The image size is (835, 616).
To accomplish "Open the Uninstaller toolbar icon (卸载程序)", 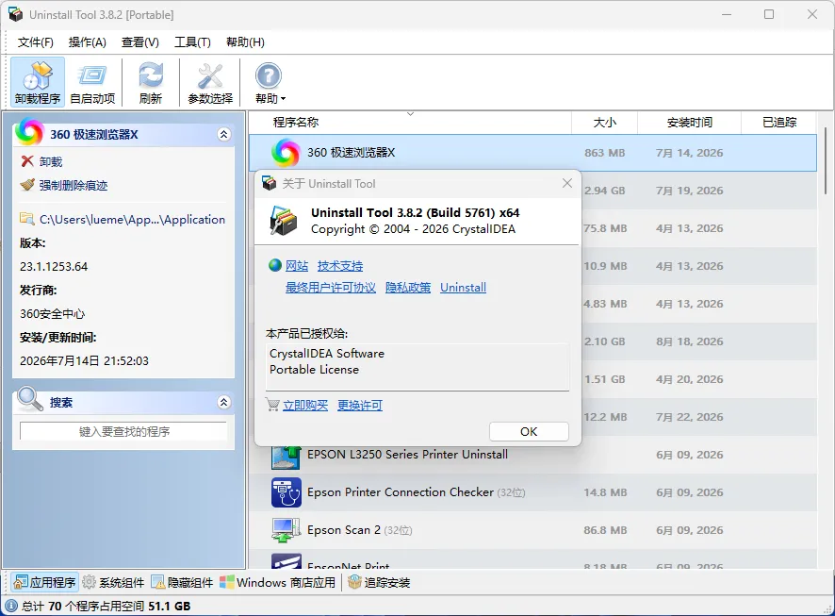I will pos(38,82).
